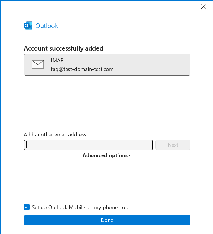Focus the email address input field

coord(88,145)
